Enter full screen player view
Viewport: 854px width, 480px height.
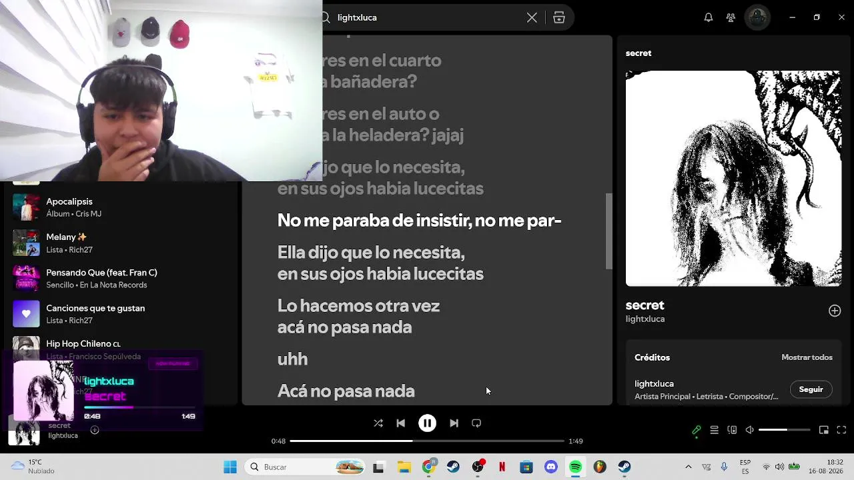[841, 430]
